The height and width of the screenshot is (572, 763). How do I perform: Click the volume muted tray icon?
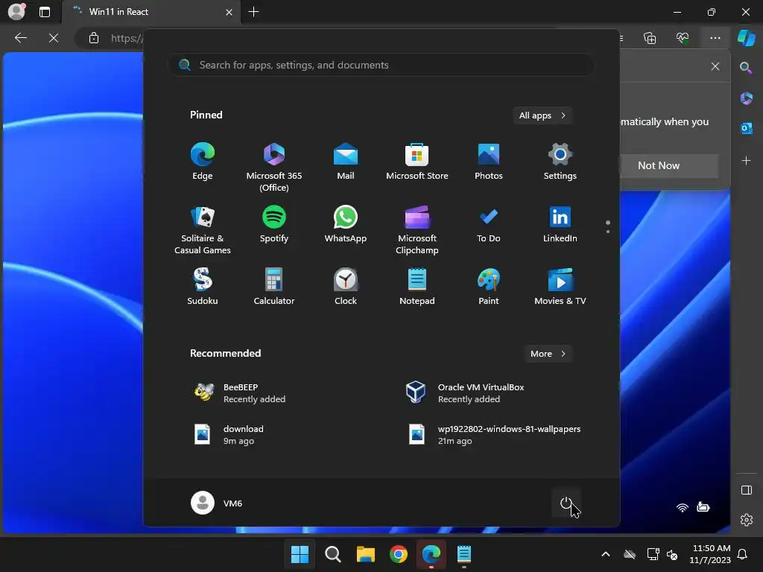pos(673,554)
